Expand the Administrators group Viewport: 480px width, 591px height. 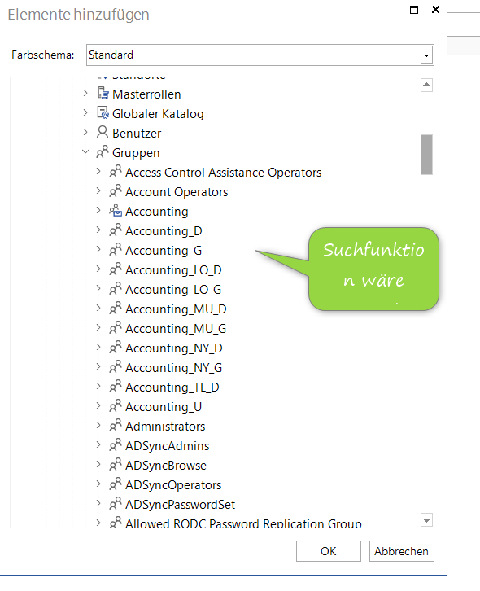coord(98,426)
